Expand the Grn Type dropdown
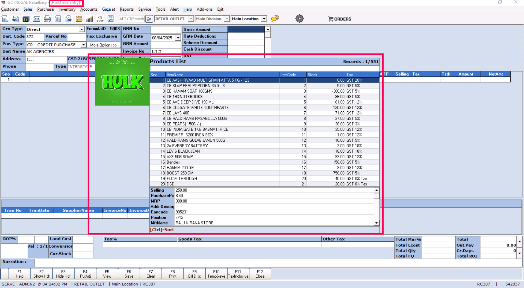 [81, 29]
